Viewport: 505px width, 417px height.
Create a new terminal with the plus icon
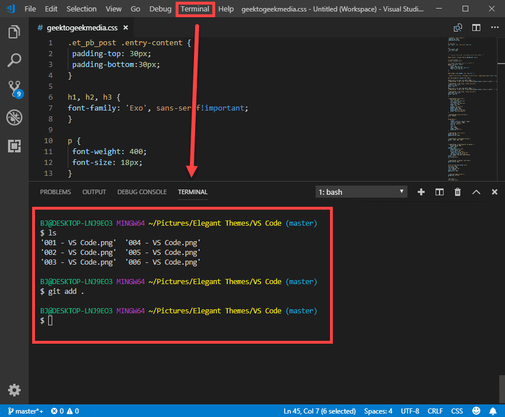tap(421, 192)
